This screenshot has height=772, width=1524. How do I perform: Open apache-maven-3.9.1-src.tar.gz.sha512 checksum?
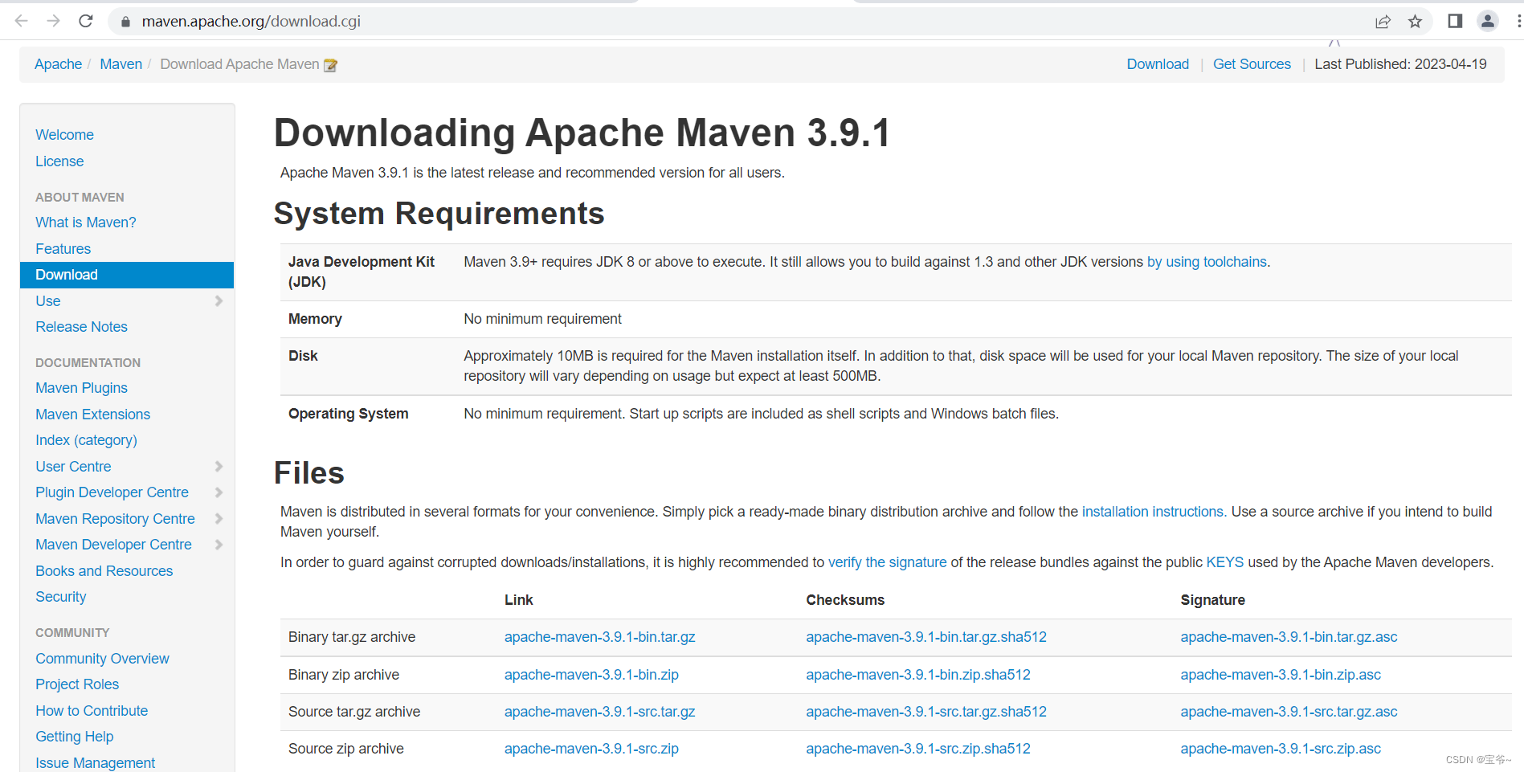[926, 712]
